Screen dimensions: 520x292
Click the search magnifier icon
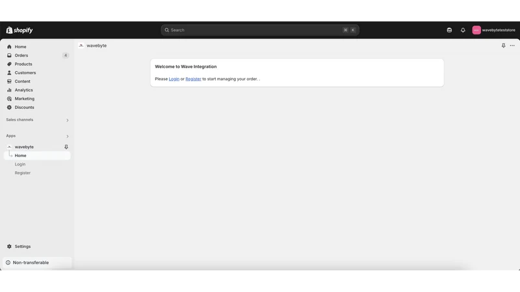point(167,30)
